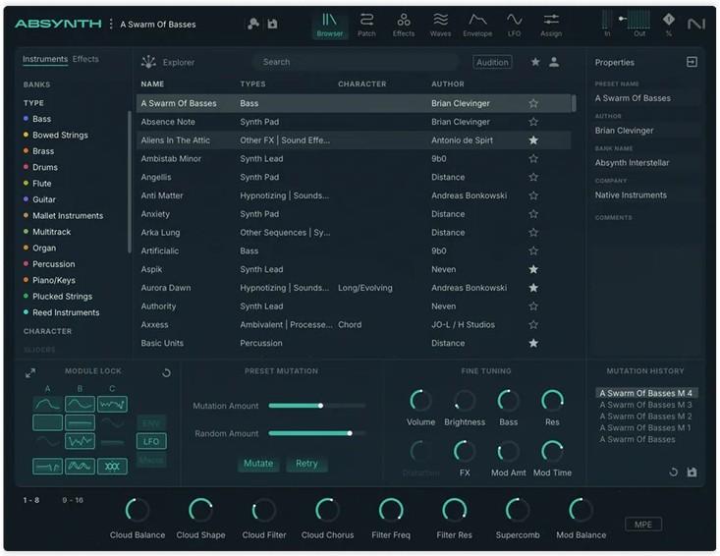Open the main menu dots next to ABSYNTH
The image size is (720, 556).
click(111, 24)
